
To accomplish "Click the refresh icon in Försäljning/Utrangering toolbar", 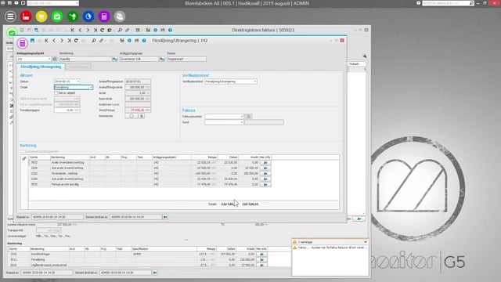I will click(76, 41).
